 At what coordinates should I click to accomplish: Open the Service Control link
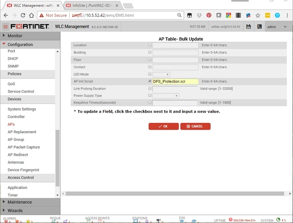coord(21,91)
